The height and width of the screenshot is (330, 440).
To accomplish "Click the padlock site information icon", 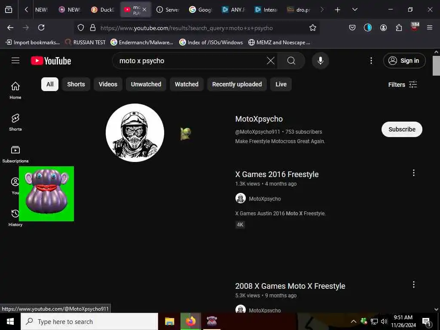I will coord(93,28).
